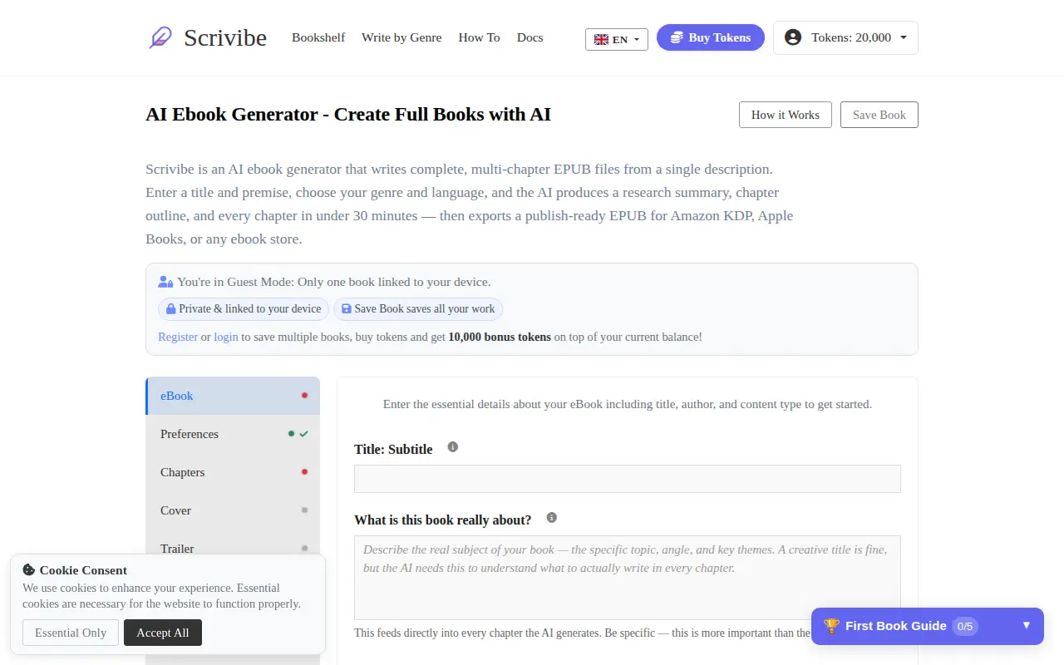The width and height of the screenshot is (1064, 665).
Task: Click the trophy icon in First Book Guide
Action: pos(831,626)
